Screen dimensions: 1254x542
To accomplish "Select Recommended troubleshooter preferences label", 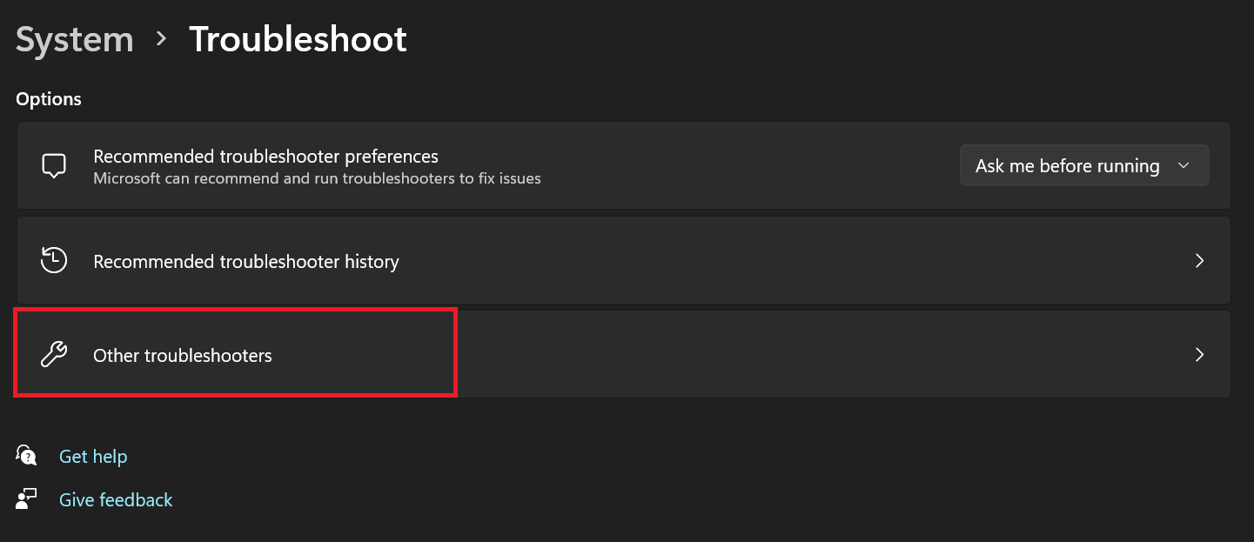I will [265, 157].
